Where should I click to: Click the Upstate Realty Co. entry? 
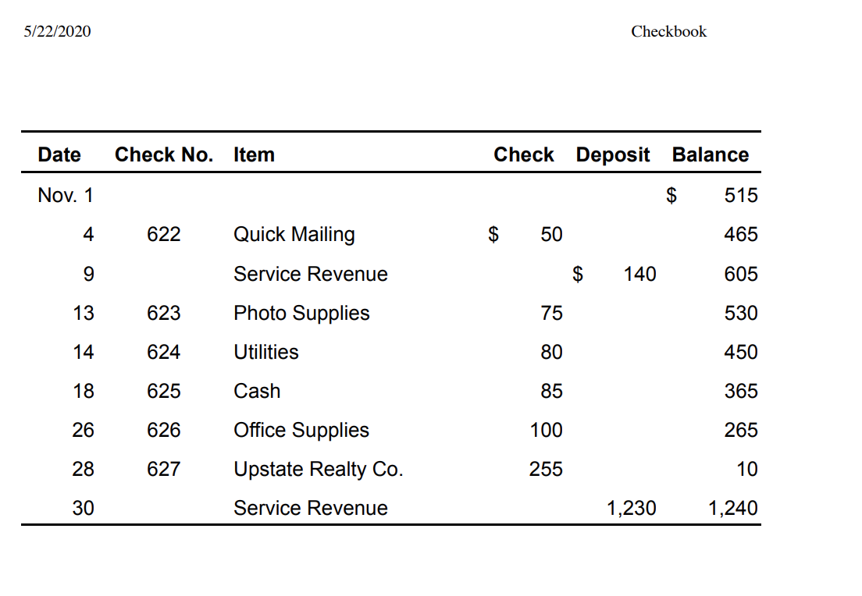(318, 469)
